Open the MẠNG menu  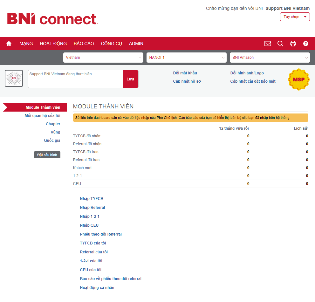[x=26, y=44]
